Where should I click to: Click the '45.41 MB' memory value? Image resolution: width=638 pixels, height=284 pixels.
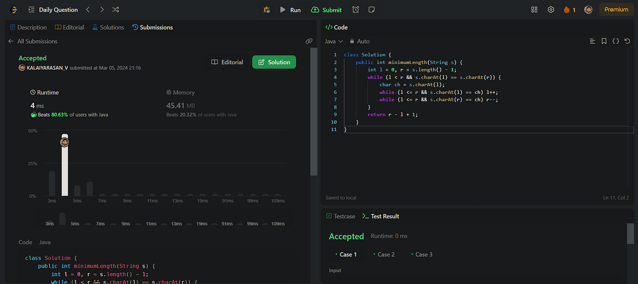pyautogui.click(x=180, y=106)
